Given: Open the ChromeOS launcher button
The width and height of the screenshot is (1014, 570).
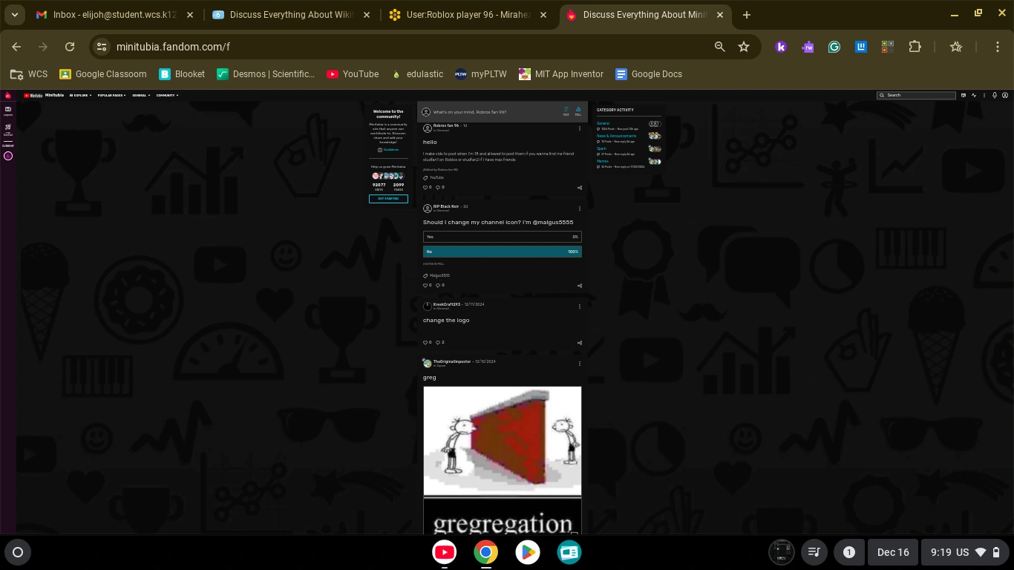Looking at the screenshot, I should (x=18, y=551).
